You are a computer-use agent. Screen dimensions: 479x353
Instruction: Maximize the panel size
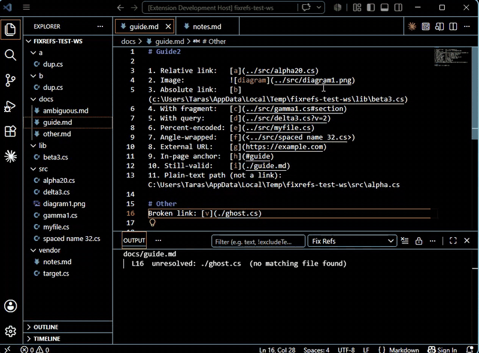coord(453,241)
